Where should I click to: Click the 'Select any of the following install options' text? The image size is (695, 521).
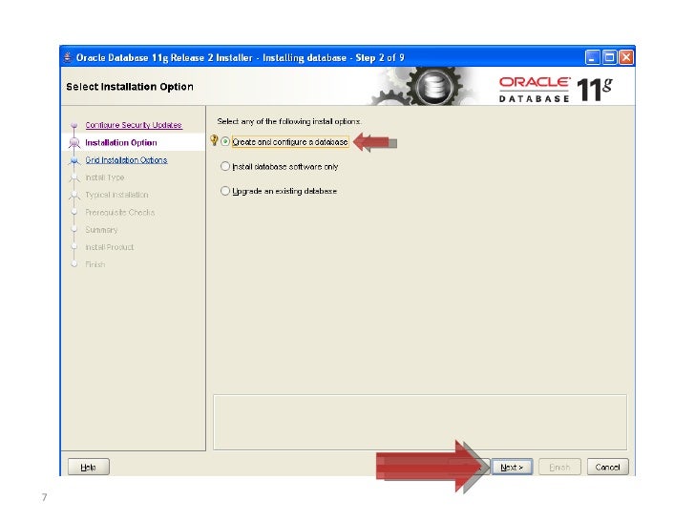[x=289, y=121]
